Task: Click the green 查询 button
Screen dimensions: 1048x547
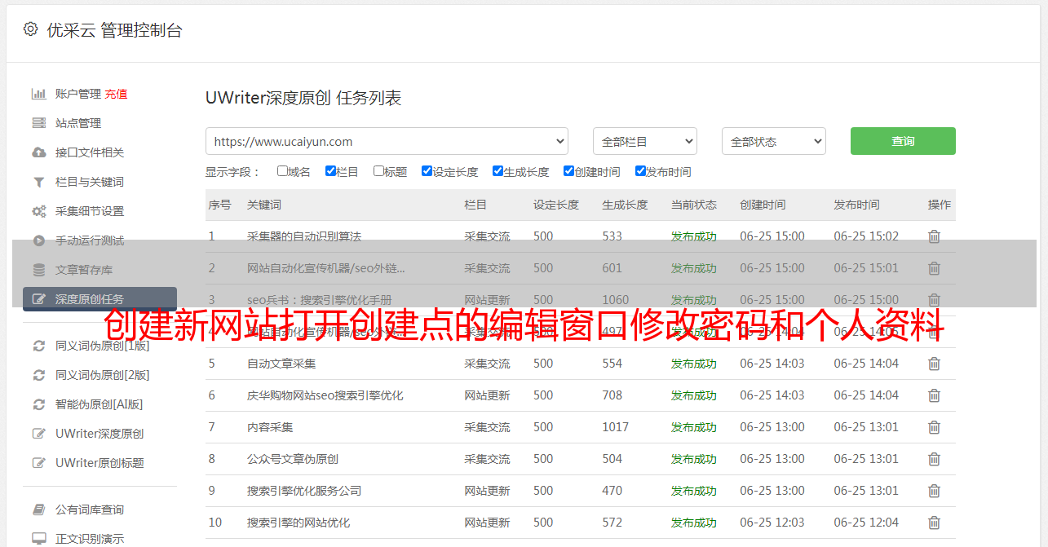Action: click(903, 141)
